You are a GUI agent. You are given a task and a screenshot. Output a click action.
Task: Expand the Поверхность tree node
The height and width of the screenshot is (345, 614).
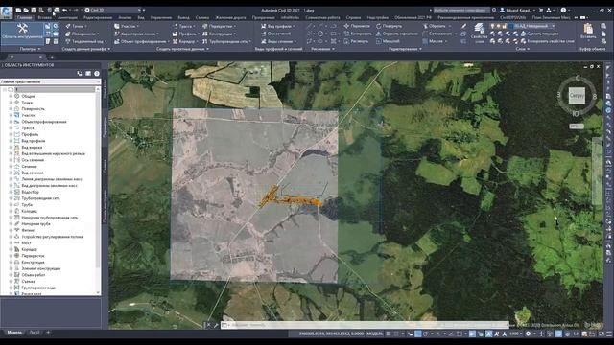click(11, 108)
